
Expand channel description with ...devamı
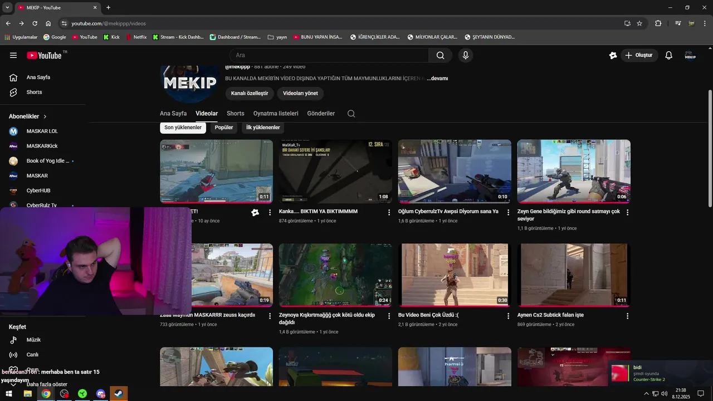coord(437,79)
